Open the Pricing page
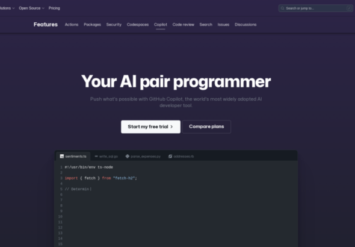 pyautogui.click(x=54, y=8)
